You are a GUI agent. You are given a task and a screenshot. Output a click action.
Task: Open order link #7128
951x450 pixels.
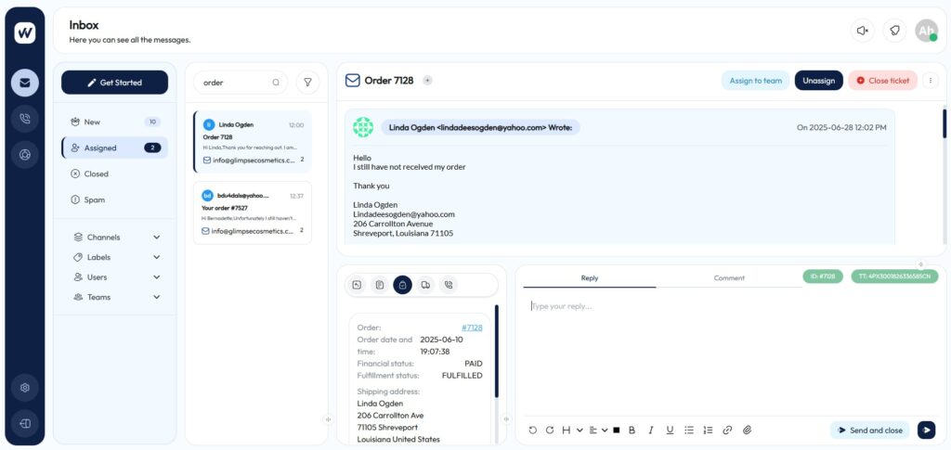[472, 327]
